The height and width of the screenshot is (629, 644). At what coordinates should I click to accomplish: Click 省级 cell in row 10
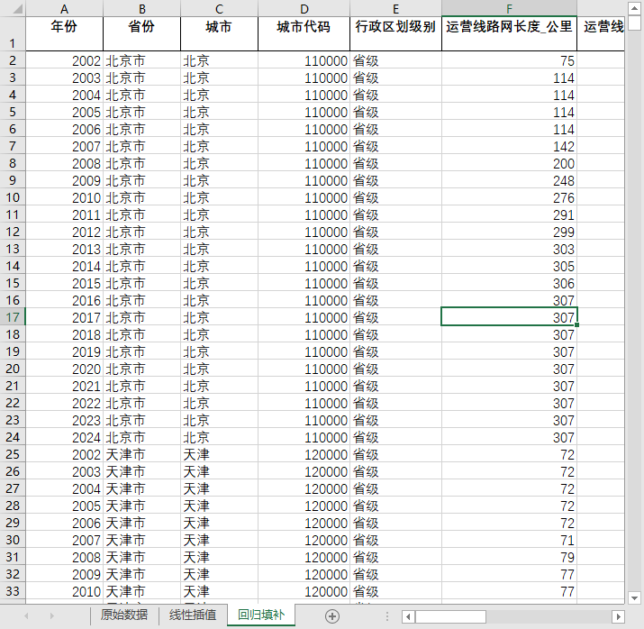(395, 197)
